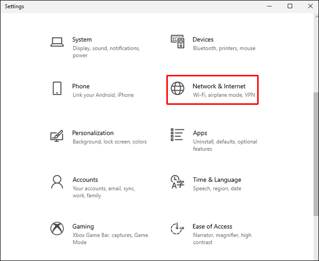Click the Apps list icon
The height and width of the screenshot is (261, 319).
(x=177, y=135)
